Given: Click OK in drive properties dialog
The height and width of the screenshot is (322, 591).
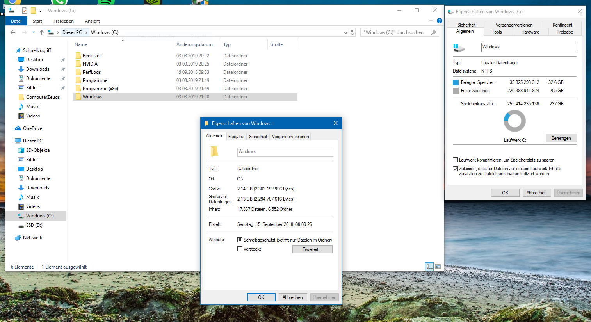Looking at the screenshot, I should point(505,193).
